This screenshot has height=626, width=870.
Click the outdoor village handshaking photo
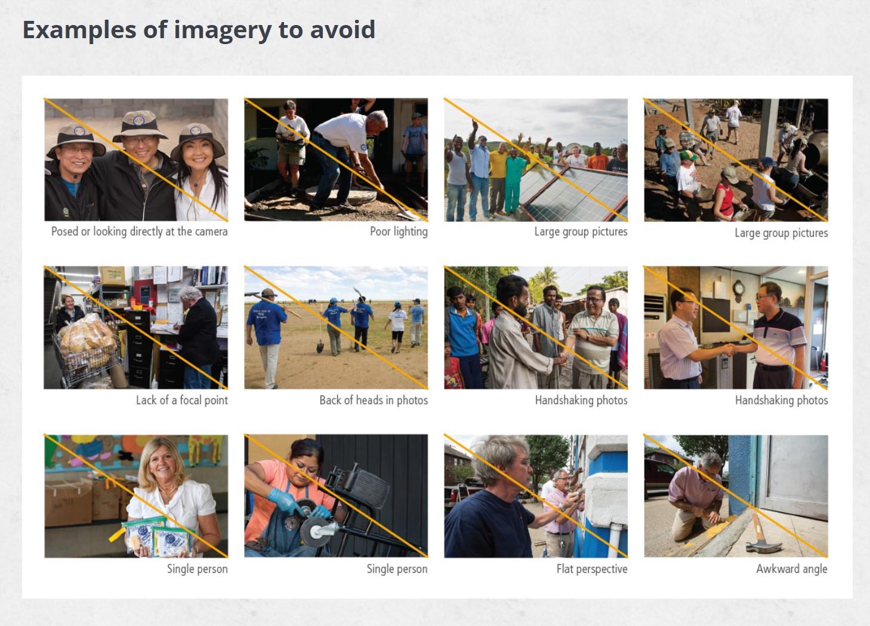coord(536,328)
